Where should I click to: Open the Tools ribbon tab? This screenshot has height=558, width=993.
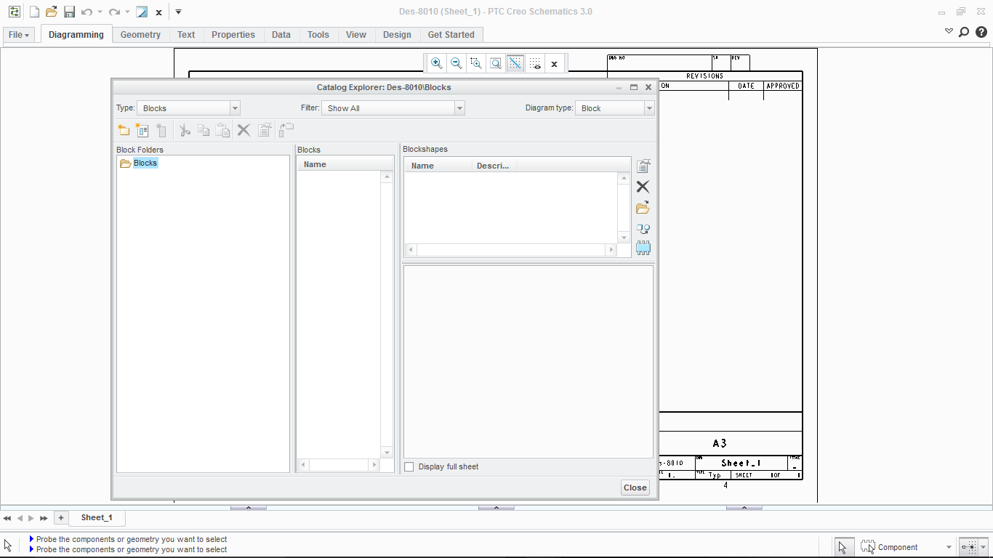point(318,35)
